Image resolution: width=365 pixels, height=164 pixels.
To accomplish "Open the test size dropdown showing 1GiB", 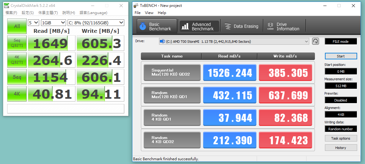I will click(53, 22).
